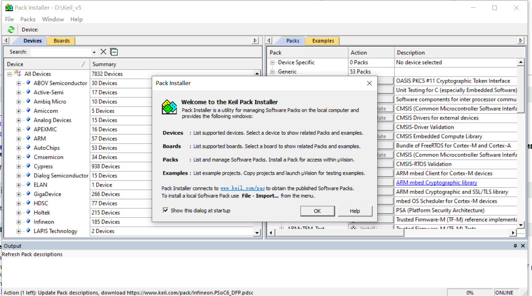
Task: Select the HDSC vendor row
Action: point(41,203)
